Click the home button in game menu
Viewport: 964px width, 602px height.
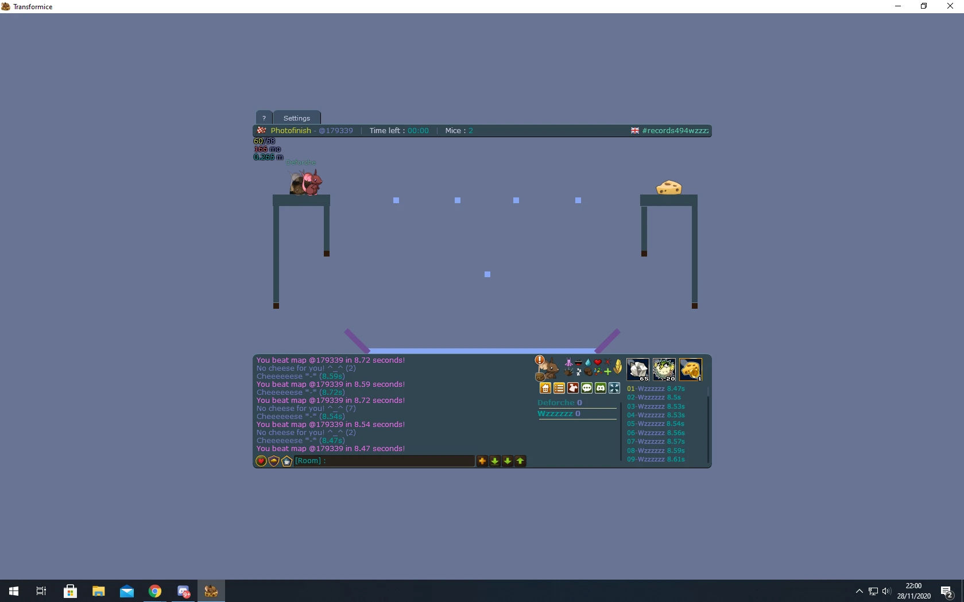(545, 389)
